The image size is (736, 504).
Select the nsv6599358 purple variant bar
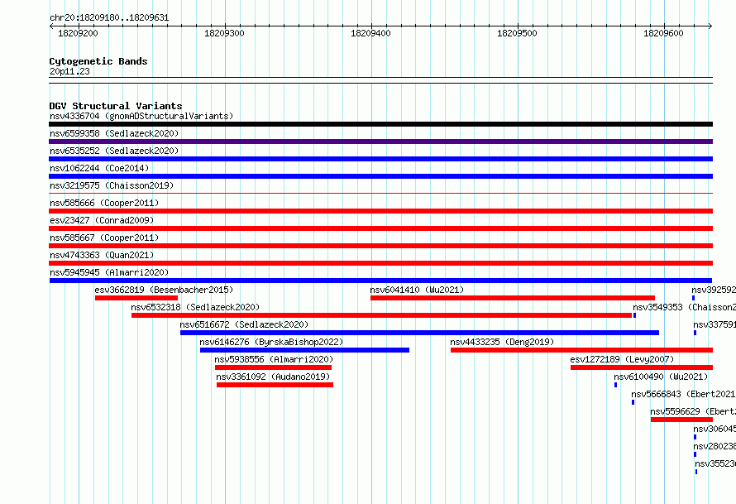pyautogui.click(x=380, y=142)
